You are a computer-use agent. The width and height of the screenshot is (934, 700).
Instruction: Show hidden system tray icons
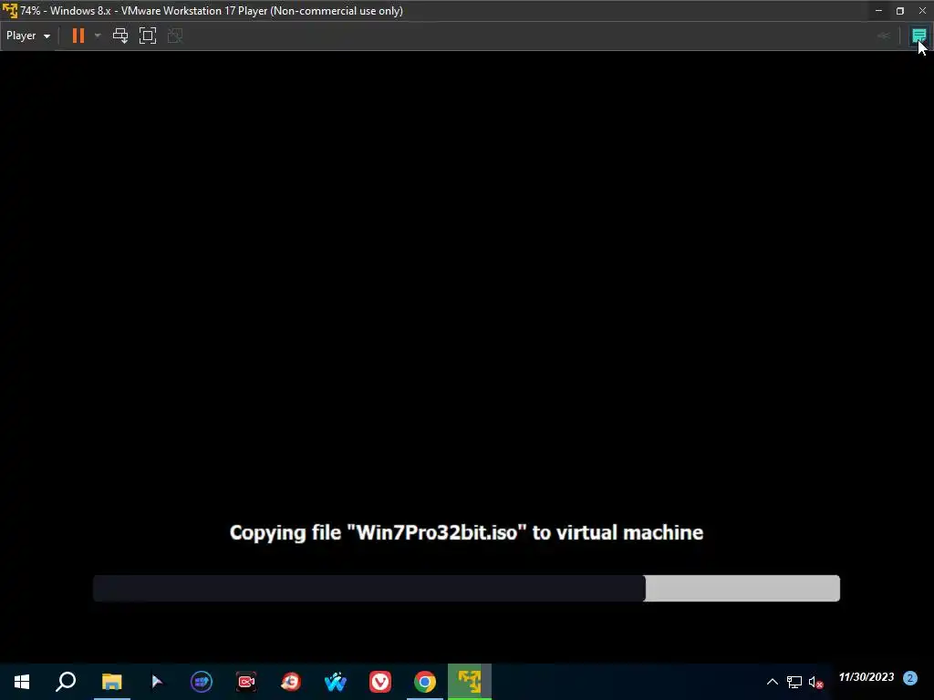772,682
